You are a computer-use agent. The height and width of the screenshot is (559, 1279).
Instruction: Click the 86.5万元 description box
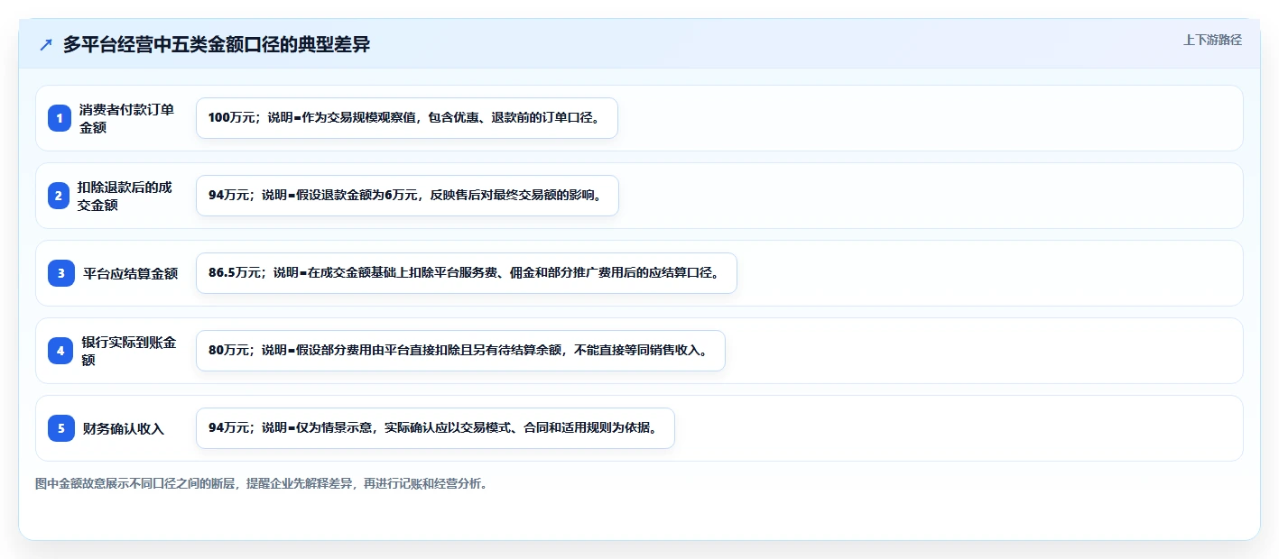pyautogui.click(x=467, y=273)
